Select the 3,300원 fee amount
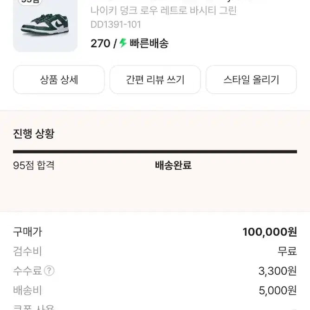Image resolution: width=310 pixels, height=310 pixels. (x=278, y=271)
